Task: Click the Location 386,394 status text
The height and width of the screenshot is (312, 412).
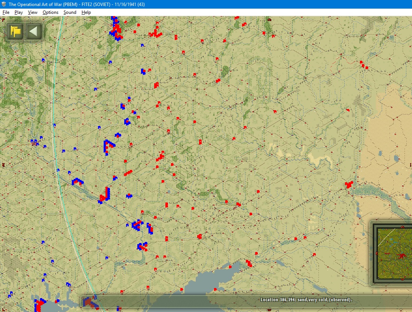Action: (x=306, y=300)
